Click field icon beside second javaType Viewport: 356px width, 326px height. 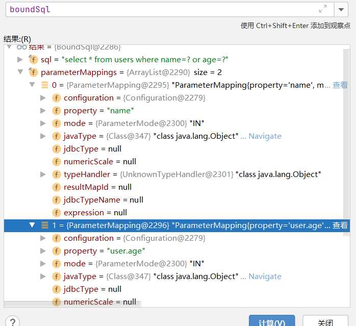[56, 277]
